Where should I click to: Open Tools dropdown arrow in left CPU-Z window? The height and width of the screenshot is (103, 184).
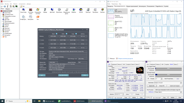click(129, 97)
